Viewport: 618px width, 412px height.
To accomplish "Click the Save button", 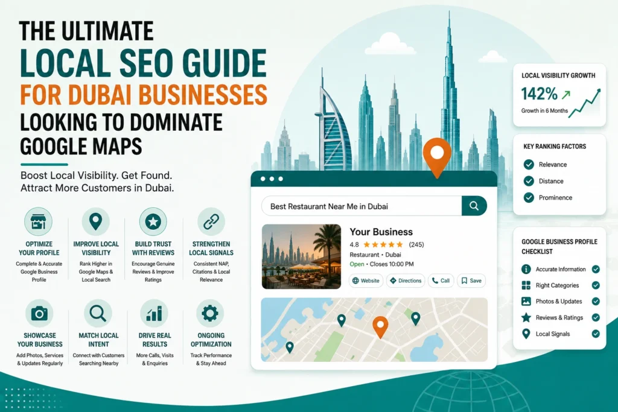I will point(471,281).
